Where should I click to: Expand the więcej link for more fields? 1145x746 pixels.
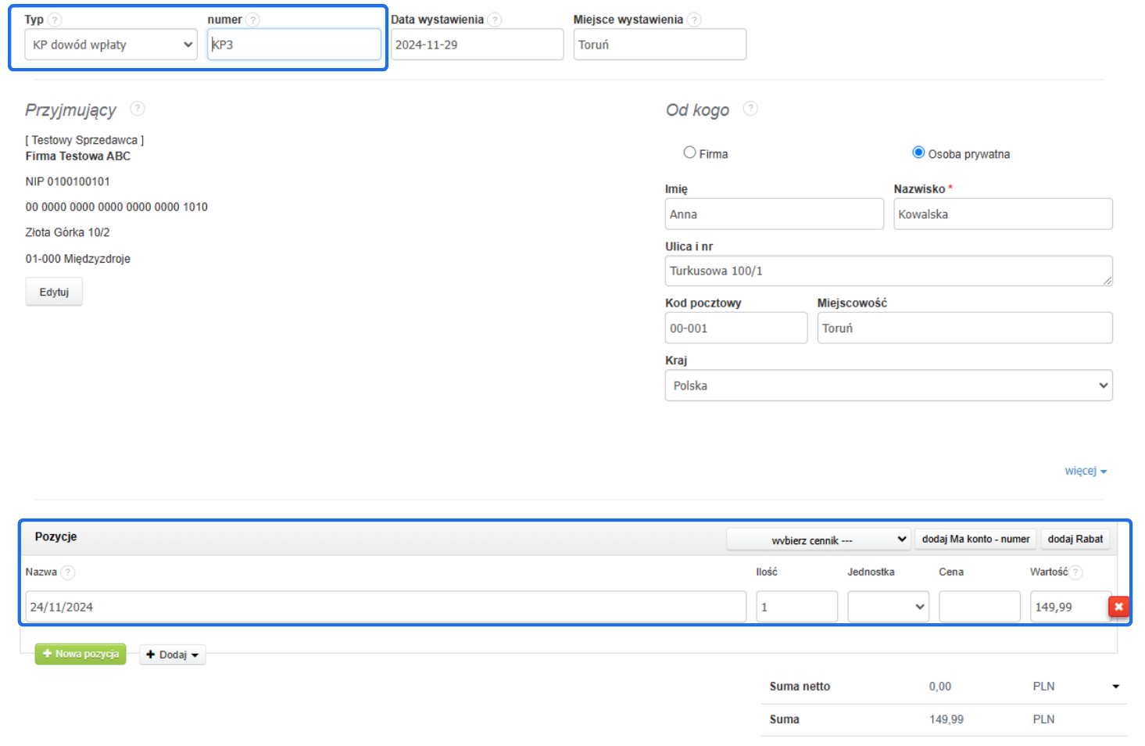point(1085,471)
